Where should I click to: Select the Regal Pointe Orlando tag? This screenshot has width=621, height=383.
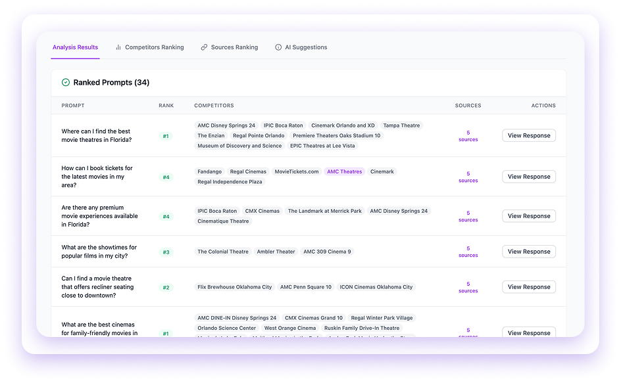(x=259, y=136)
